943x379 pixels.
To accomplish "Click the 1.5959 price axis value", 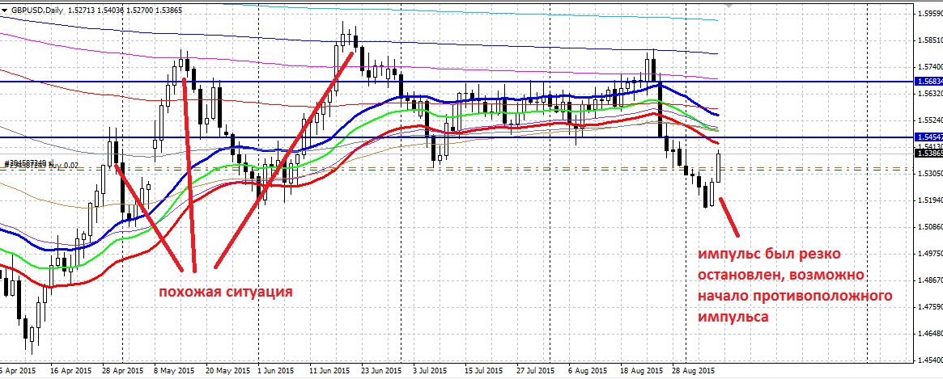I will (930, 13).
